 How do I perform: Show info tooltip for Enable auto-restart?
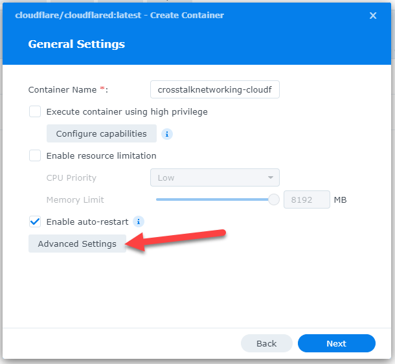pyautogui.click(x=139, y=222)
